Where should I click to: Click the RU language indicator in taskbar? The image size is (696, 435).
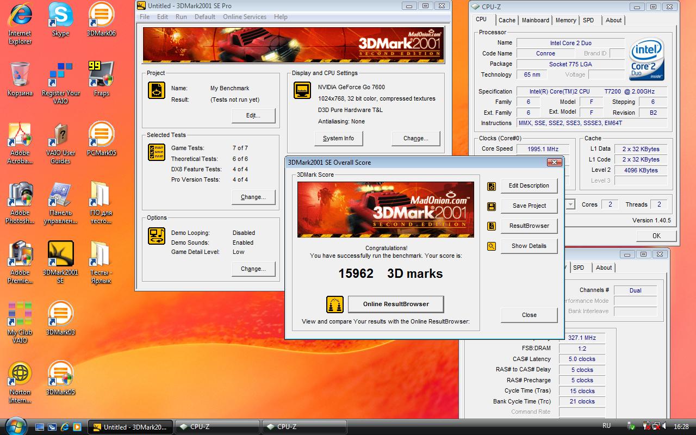click(606, 426)
